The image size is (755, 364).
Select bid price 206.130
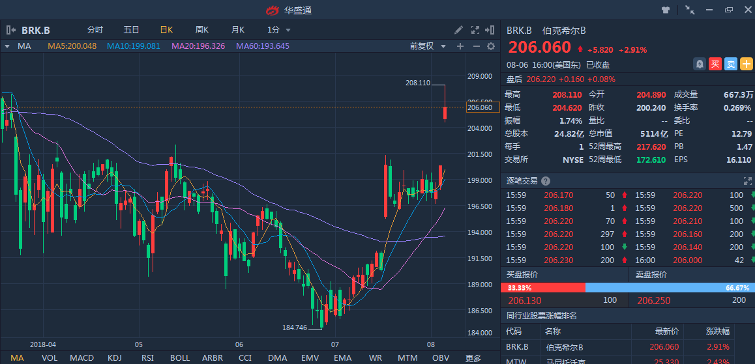(525, 301)
